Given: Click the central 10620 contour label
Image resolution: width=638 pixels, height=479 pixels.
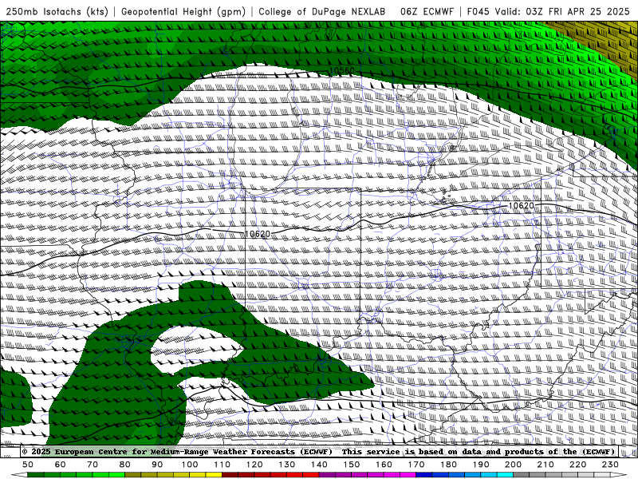Looking at the screenshot, I should click(258, 234).
